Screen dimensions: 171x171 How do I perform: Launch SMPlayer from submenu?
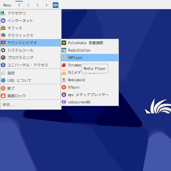pyautogui.click(x=90, y=58)
